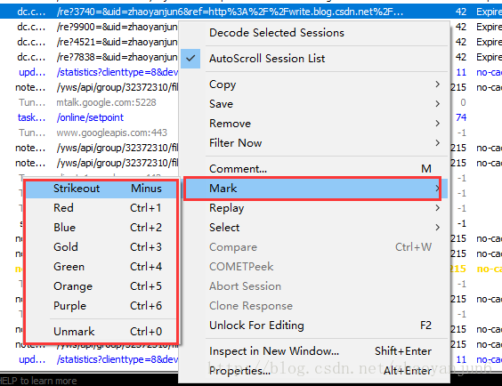Viewport: 502px width, 386px height.
Task: Click Unmark to clear marking
Action: [x=101, y=332]
